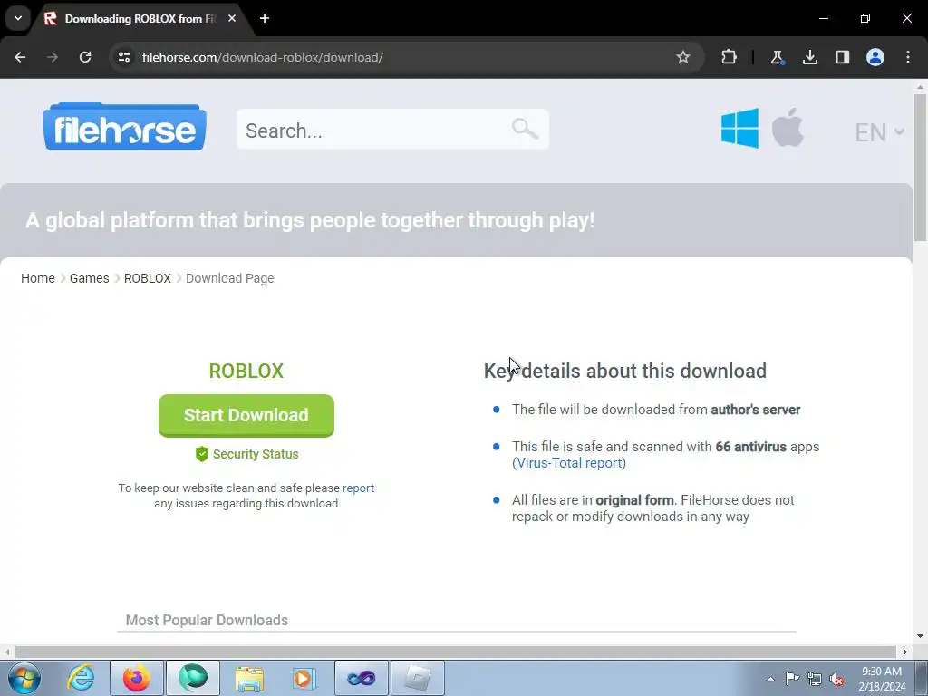Open the Windows Start menu
The image size is (928, 696).
coord(24,678)
